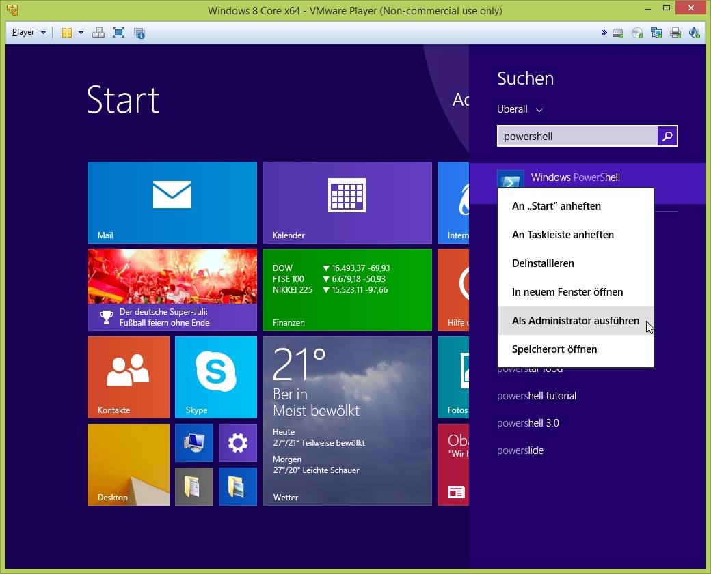The width and height of the screenshot is (711, 574).
Task: Open the Wetter Berlin tile
Action: (x=347, y=421)
